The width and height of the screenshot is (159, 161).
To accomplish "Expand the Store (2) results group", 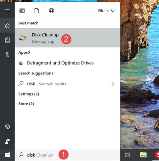I will [26, 104].
